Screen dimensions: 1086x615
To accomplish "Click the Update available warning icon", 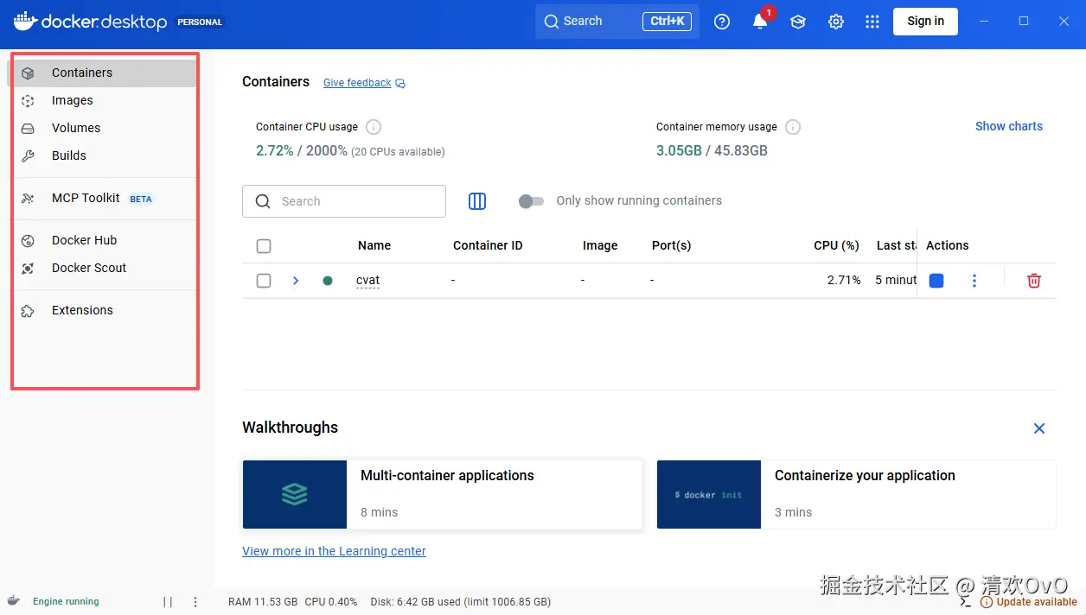I will click(x=987, y=602).
